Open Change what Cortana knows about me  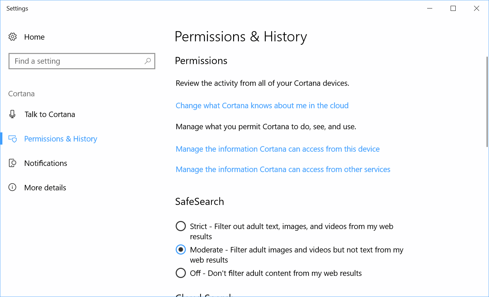click(x=262, y=106)
